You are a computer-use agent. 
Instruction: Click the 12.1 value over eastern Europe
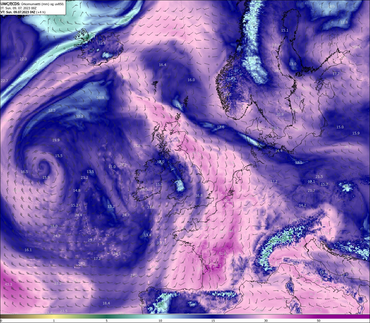(311, 181)
